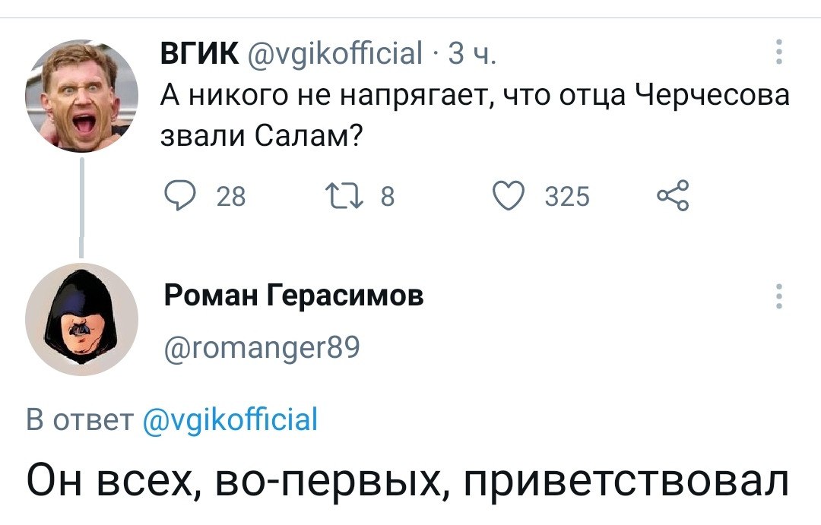821x525 pixels.
Task: Open Роман Герасимов's hooded avatar
Action: point(82,319)
